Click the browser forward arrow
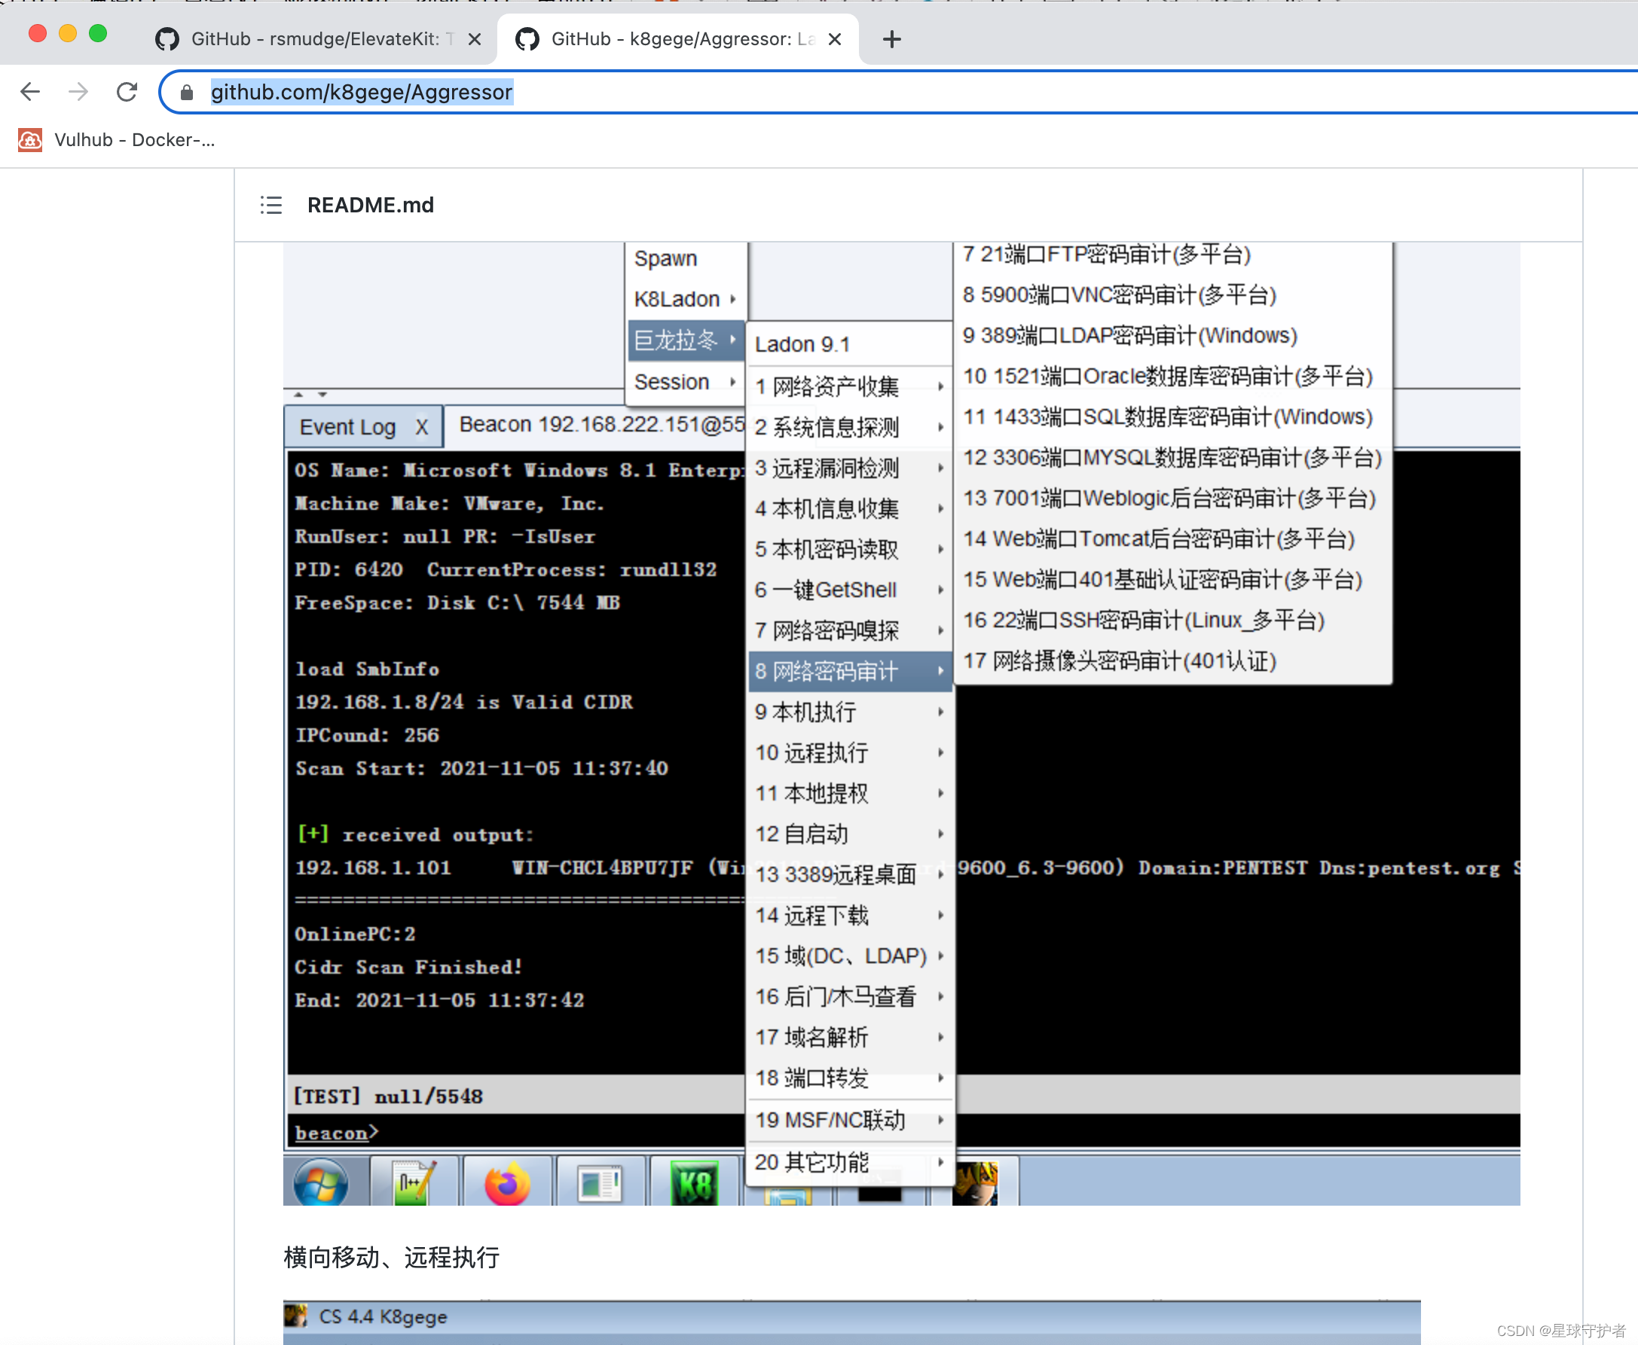 pos(78,92)
